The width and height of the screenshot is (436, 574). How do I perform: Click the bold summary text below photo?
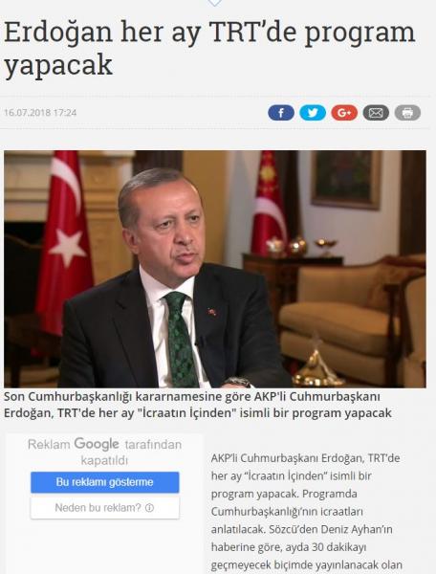198,405
